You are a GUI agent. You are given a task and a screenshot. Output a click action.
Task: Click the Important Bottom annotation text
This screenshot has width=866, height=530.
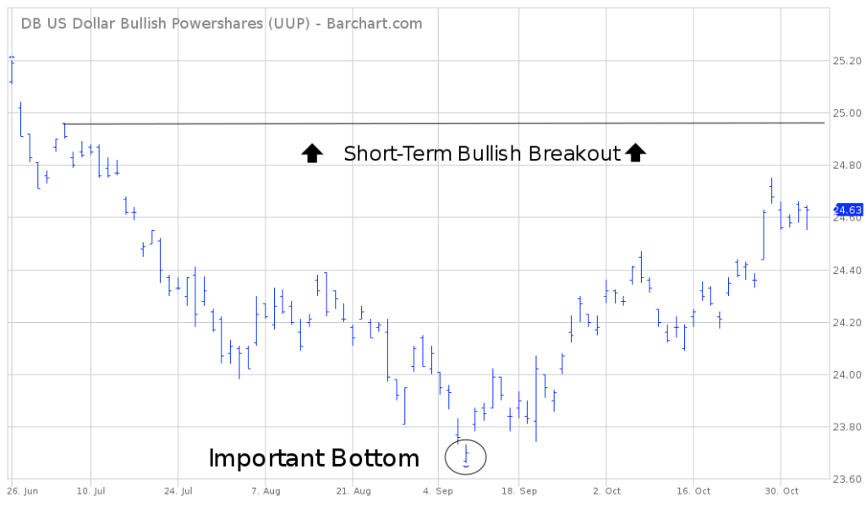tap(314, 458)
